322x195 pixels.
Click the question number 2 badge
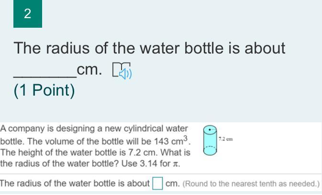pos(27,14)
